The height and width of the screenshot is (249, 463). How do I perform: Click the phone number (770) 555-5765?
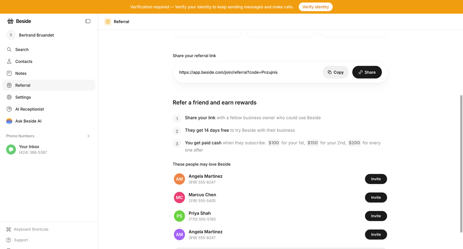[x=202, y=219]
